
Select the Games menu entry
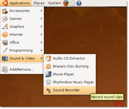coord(22,19)
